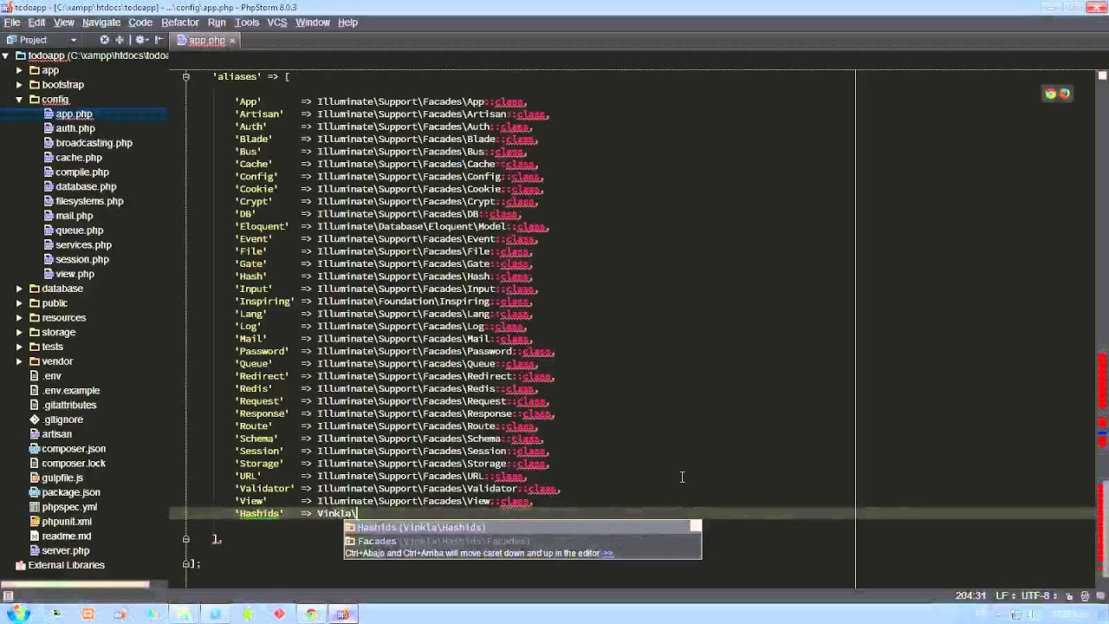Screen dimensions: 1109x624
Task: Switch to the app.php editor tab
Action: (206, 41)
